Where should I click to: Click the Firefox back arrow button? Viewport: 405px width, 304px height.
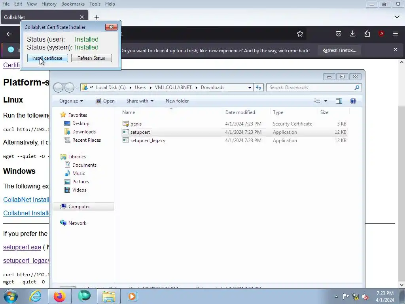(x=9, y=34)
